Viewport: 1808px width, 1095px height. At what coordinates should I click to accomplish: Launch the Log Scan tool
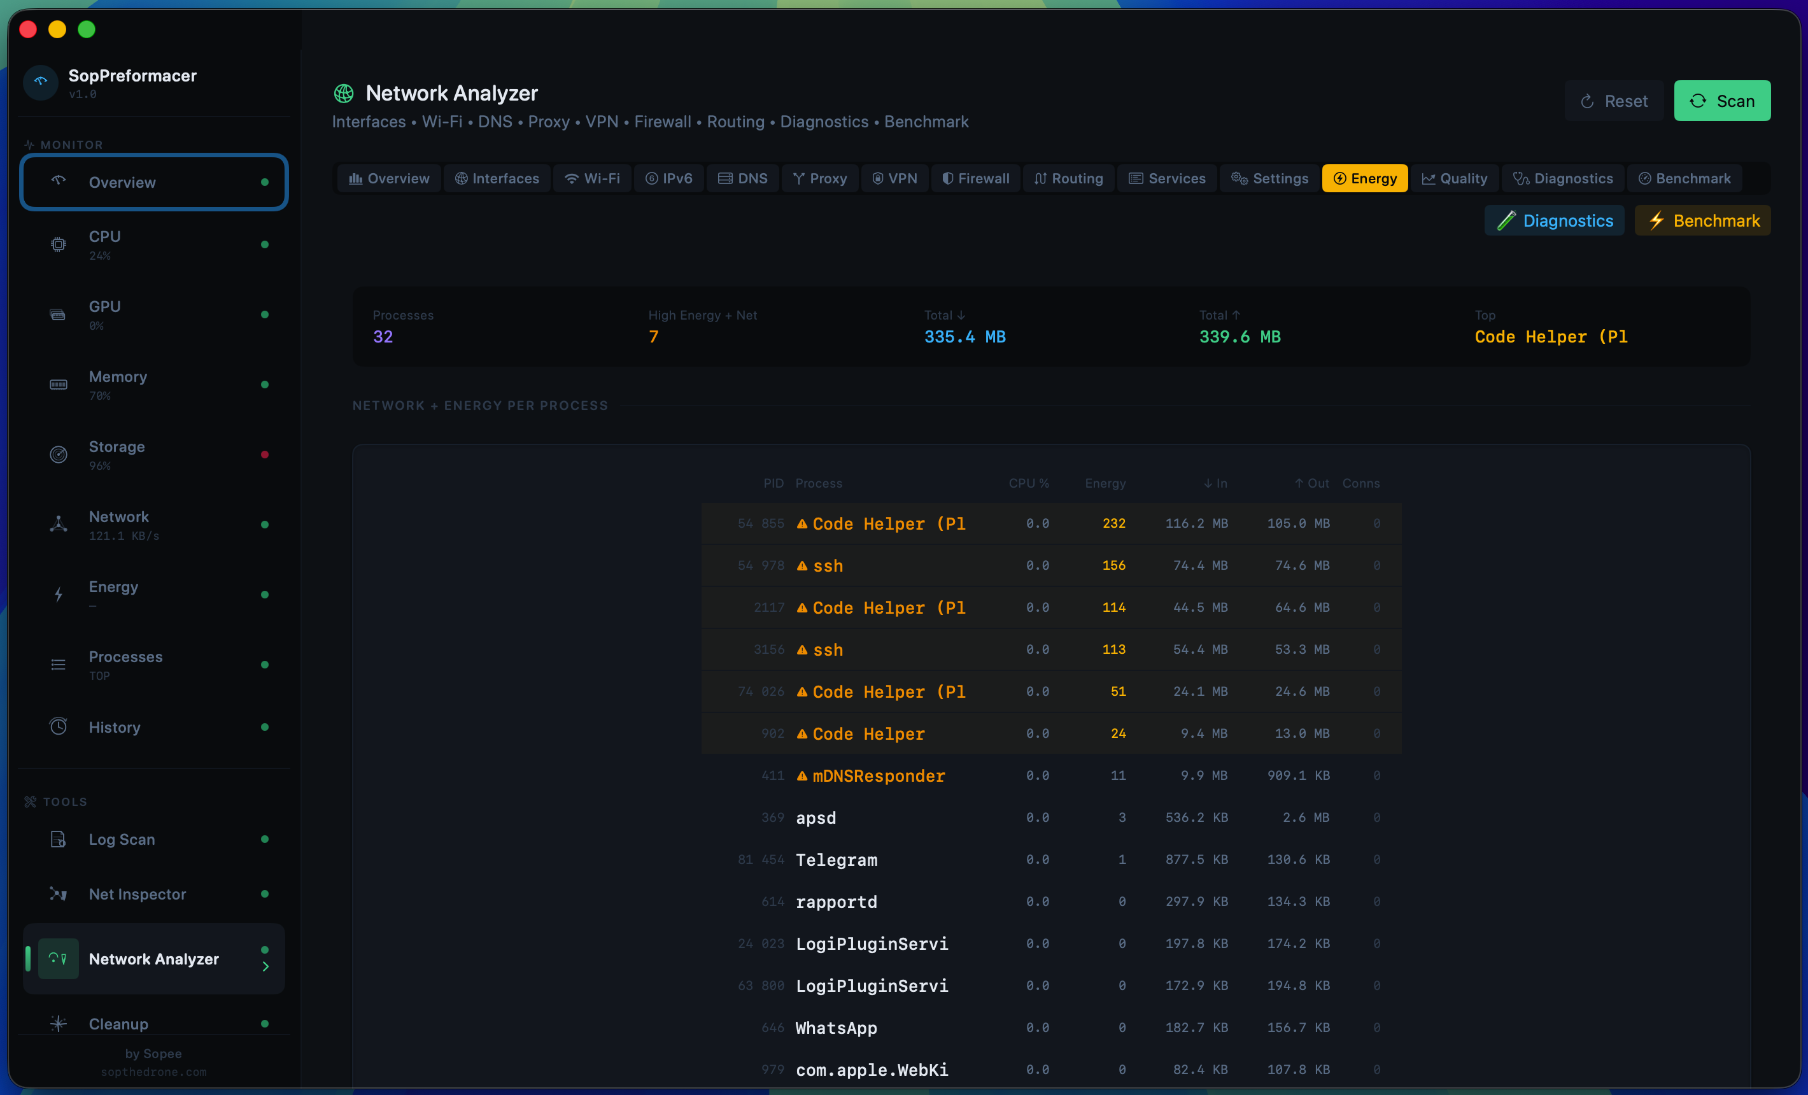121,839
